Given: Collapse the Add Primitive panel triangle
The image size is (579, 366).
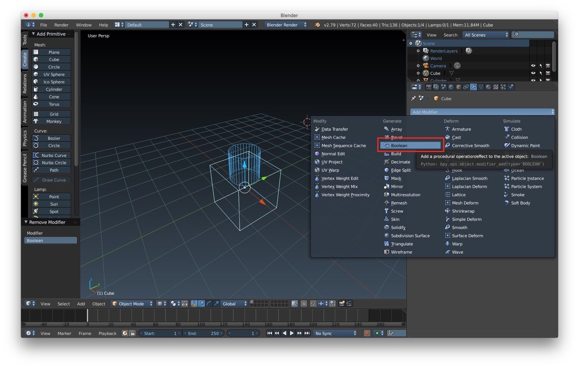Looking at the screenshot, I should point(33,34).
